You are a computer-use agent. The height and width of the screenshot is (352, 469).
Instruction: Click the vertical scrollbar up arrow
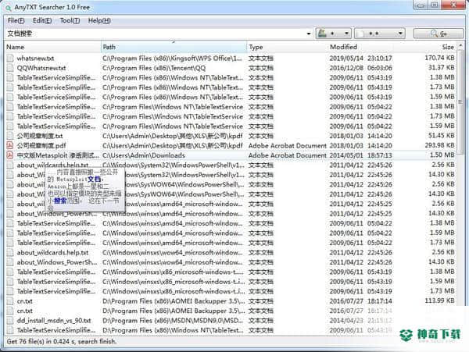[460, 46]
